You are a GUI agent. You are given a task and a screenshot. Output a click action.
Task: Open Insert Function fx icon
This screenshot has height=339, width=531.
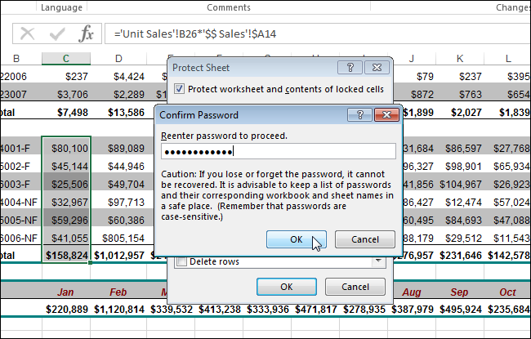click(86, 33)
